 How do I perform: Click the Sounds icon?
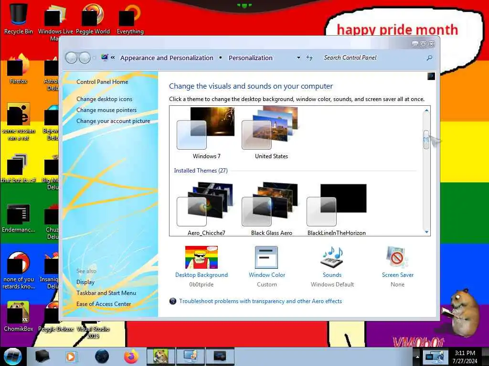coord(332,257)
